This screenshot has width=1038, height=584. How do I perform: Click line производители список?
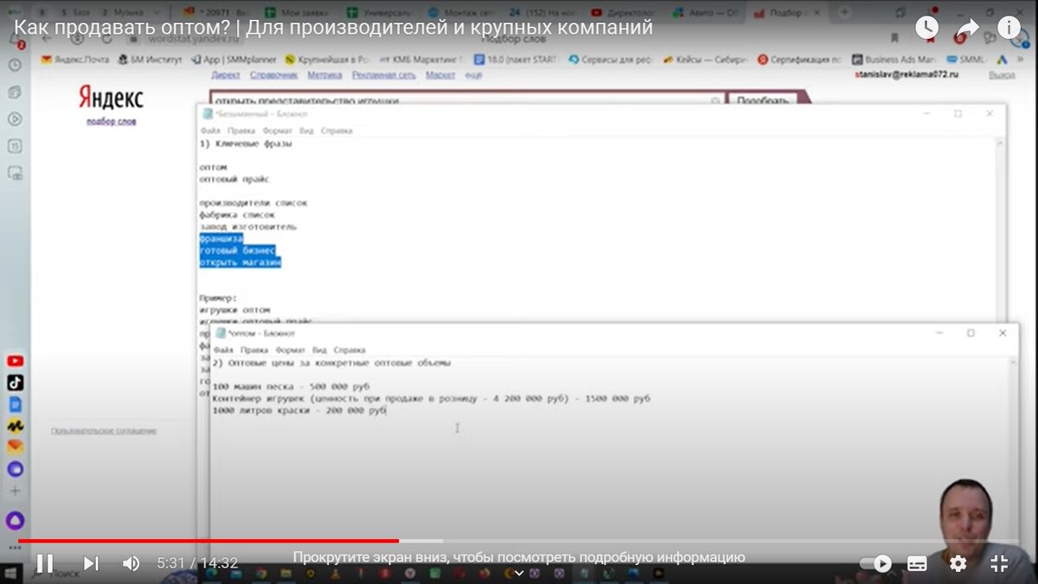pos(253,203)
